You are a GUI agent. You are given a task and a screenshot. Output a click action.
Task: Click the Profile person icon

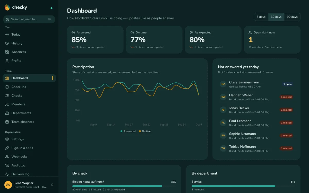7,61
